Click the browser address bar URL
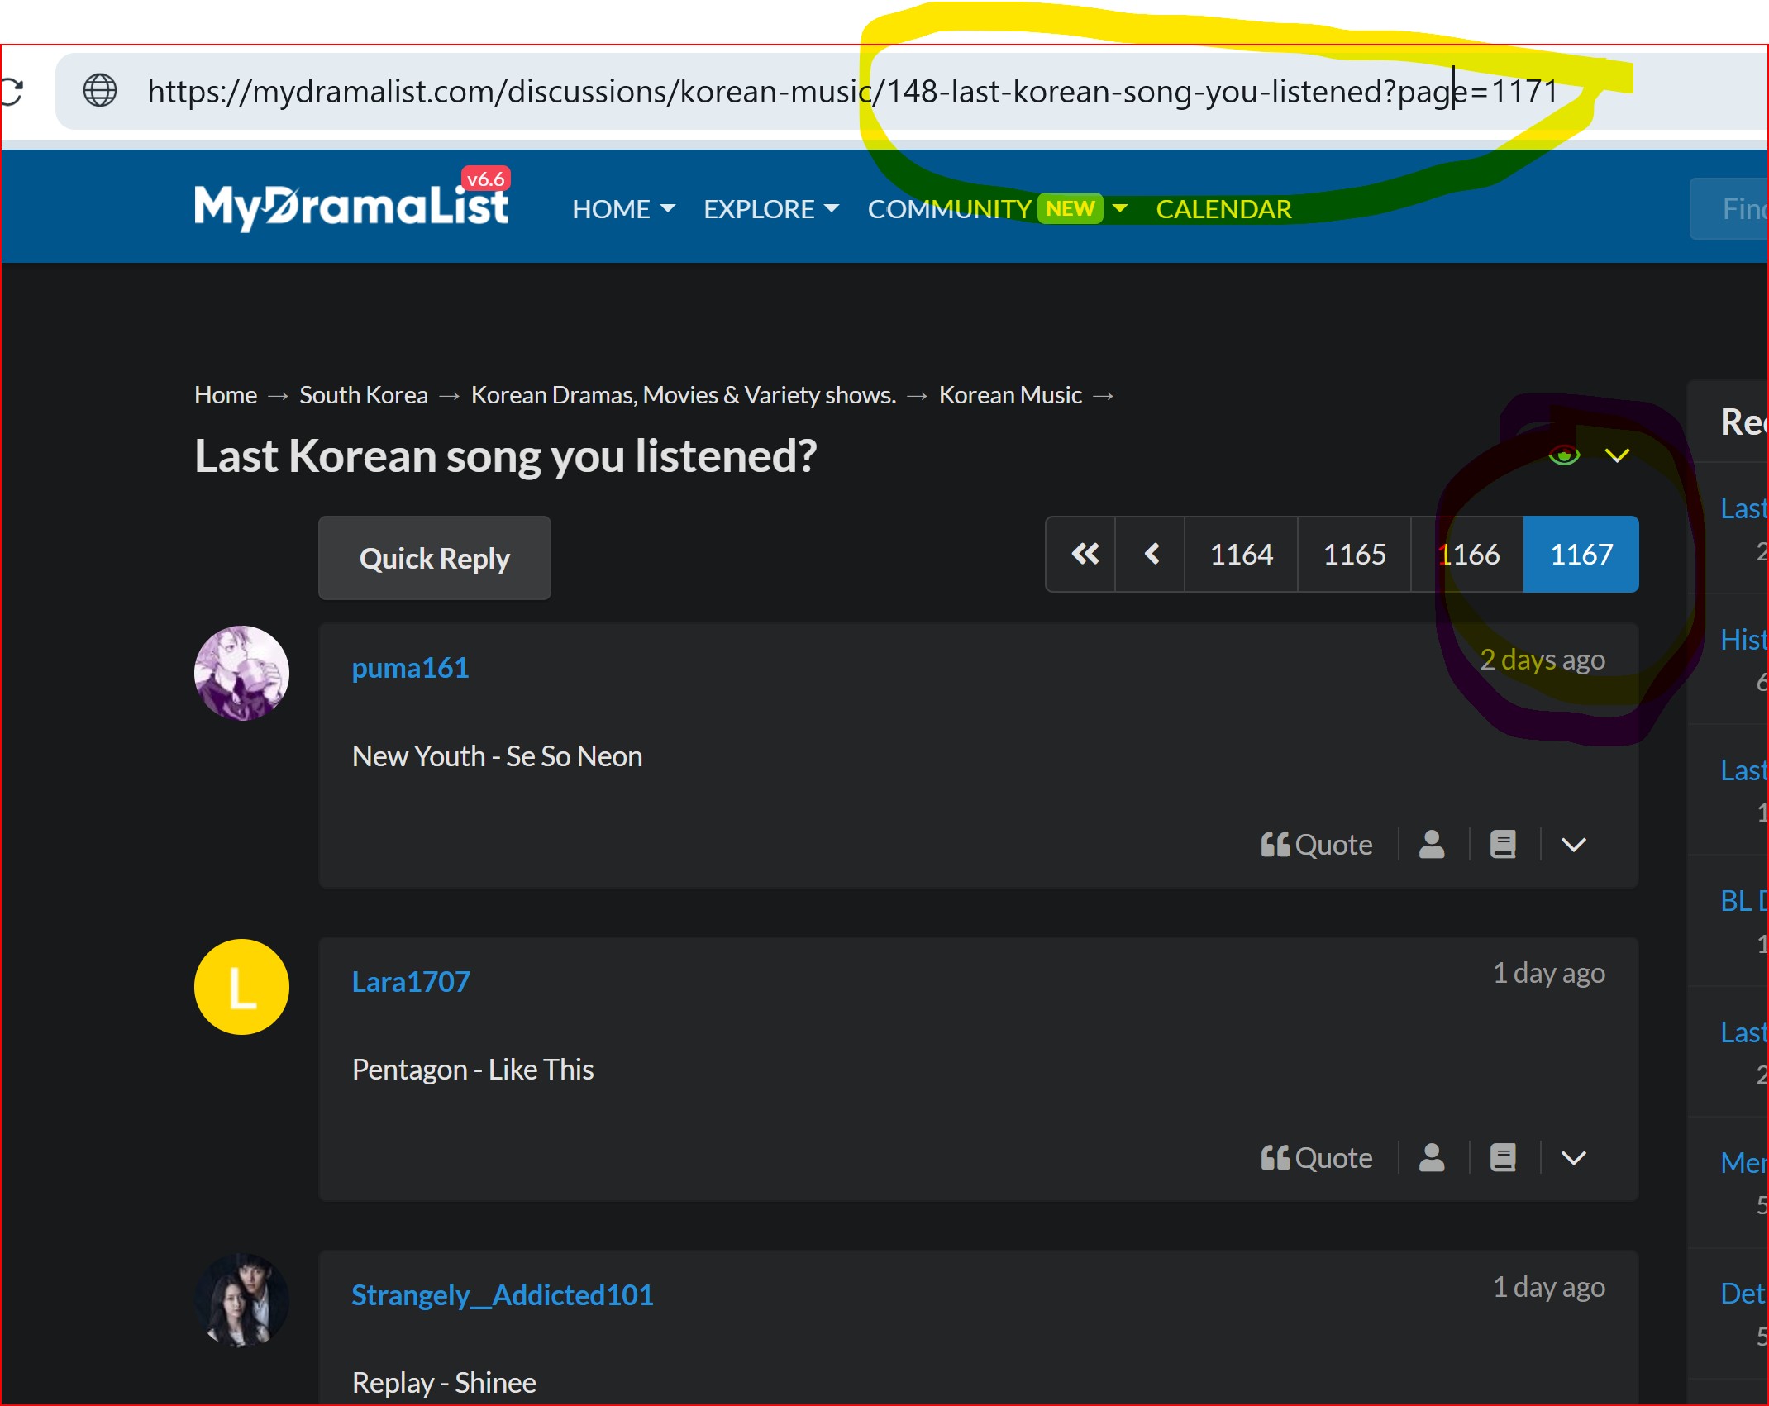 852,91
